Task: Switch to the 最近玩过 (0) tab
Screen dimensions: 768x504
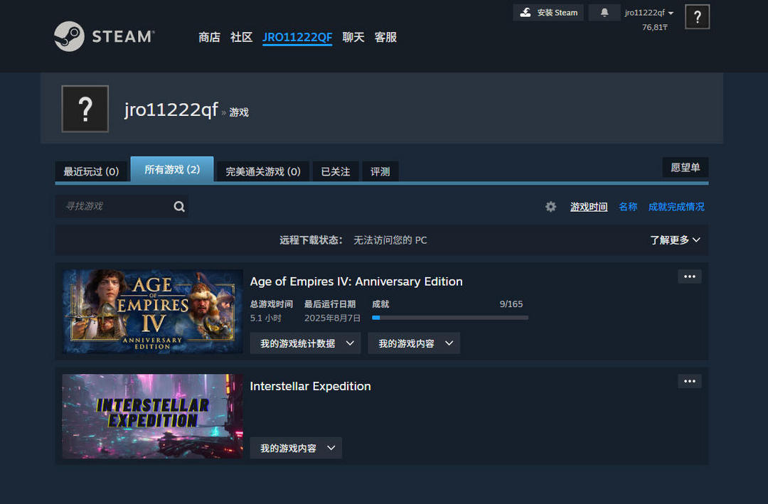Action: [x=91, y=171]
